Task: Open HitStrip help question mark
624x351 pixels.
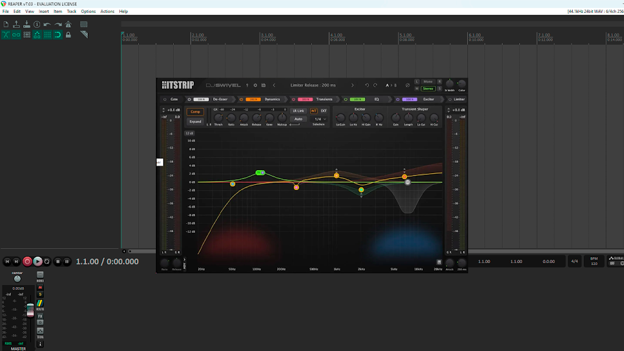Action: (x=247, y=85)
